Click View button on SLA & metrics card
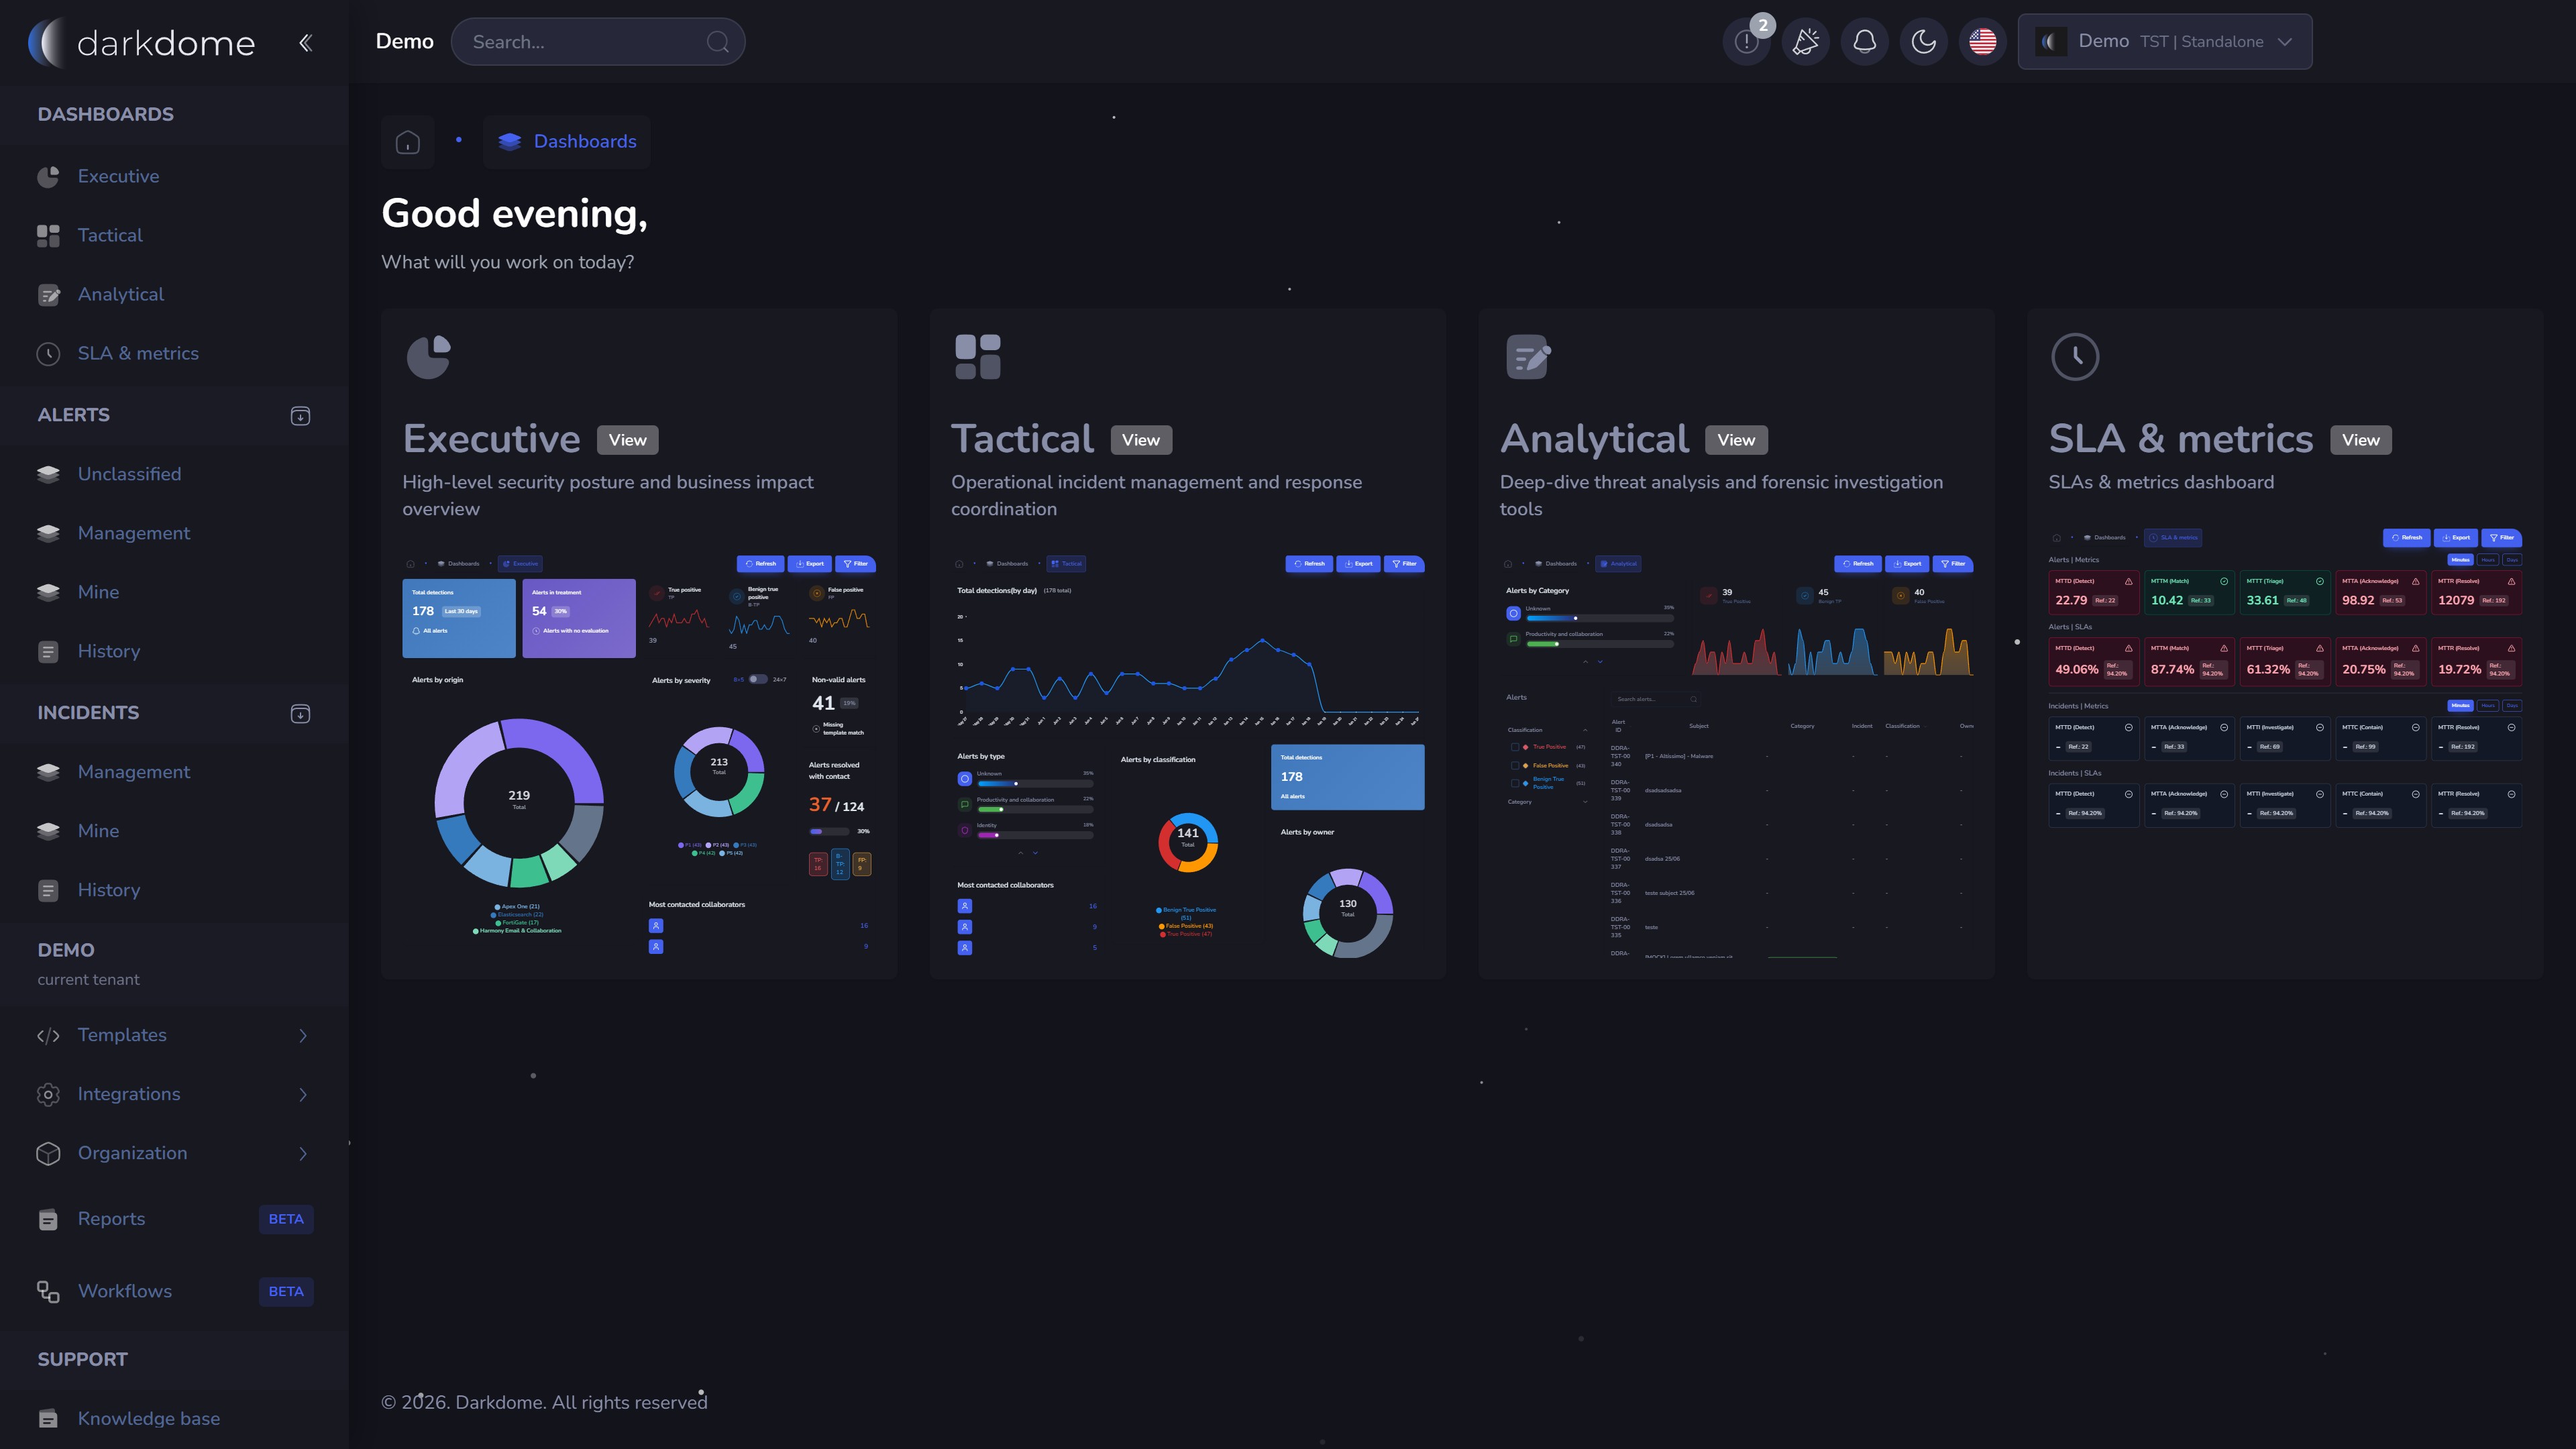This screenshot has width=2576, height=1449. (x=2360, y=440)
